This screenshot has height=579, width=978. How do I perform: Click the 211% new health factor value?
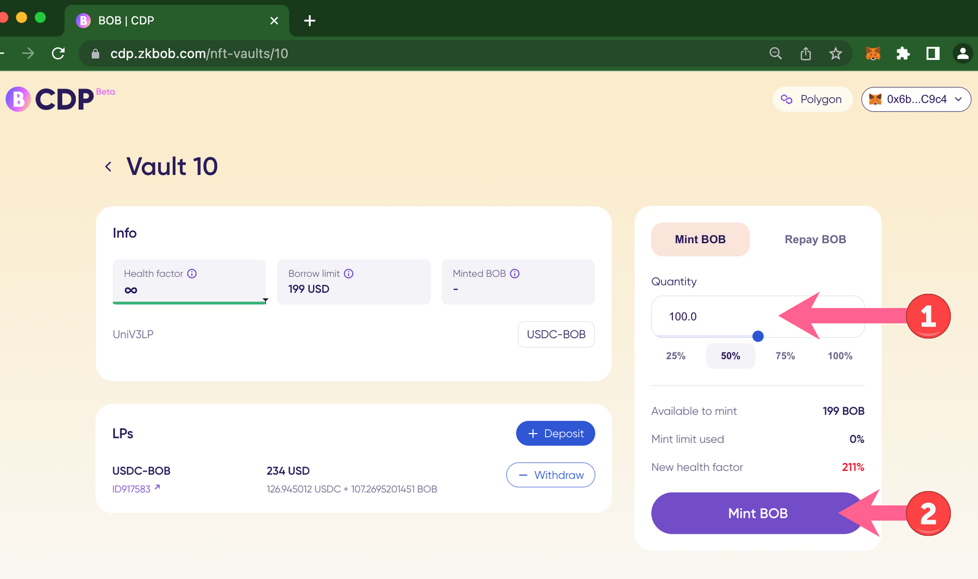pos(853,467)
